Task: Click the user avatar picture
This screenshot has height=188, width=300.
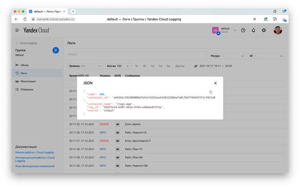Action: [x=278, y=30]
